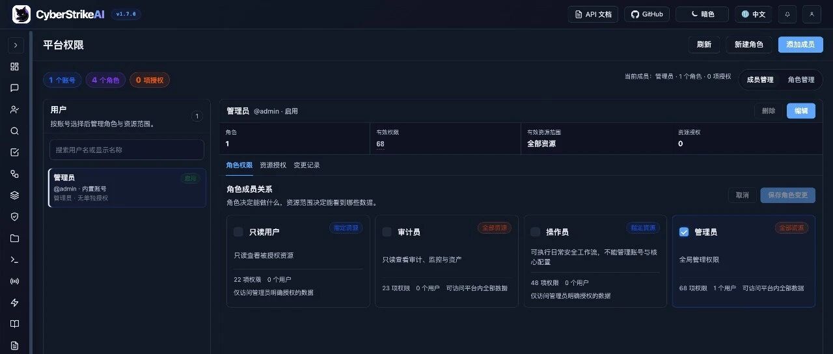Image resolution: width=833 pixels, height=354 pixels.
Task: Open the stacked layers icon in the sidebar
Action: (x=15, y=195)
